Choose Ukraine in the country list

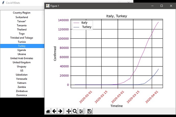click(x=22, y=54)
